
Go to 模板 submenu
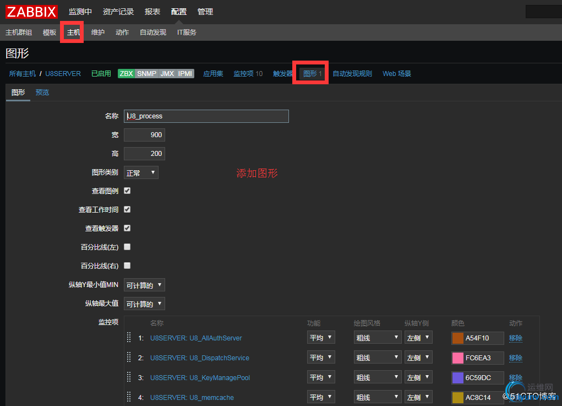(50, 33)
